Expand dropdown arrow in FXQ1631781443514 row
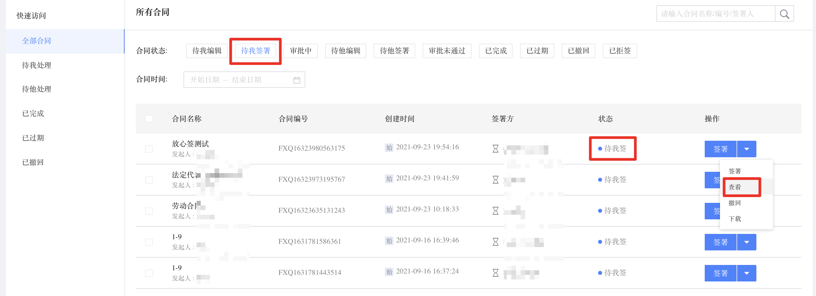 click(747, 273)
